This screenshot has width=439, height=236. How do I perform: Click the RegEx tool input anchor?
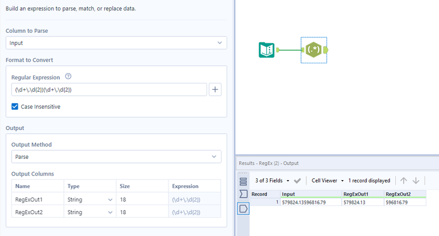point(303,50)
